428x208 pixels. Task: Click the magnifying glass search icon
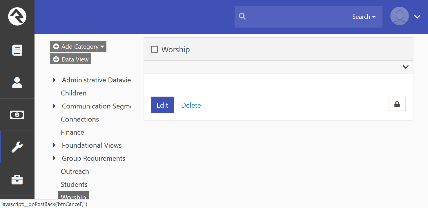(242, 17)
